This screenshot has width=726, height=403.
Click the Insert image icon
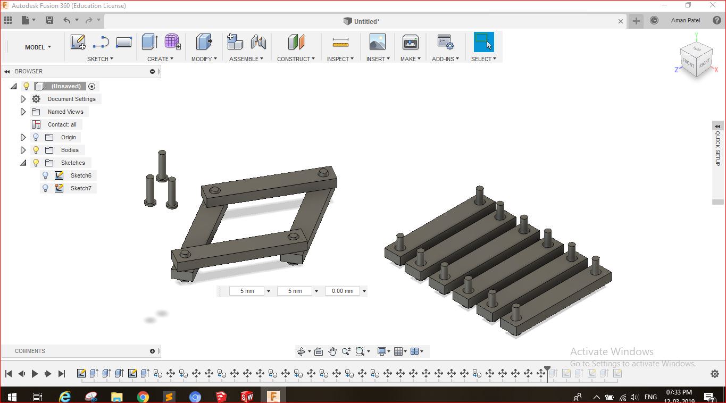[377, 42]
